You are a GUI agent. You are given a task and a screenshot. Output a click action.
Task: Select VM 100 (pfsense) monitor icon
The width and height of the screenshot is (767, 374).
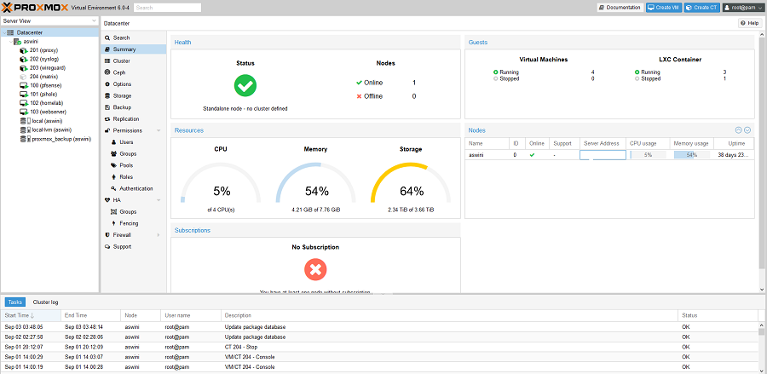(x=23, y=85)
